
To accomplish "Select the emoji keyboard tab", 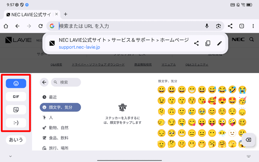I will tap(16, 83).
